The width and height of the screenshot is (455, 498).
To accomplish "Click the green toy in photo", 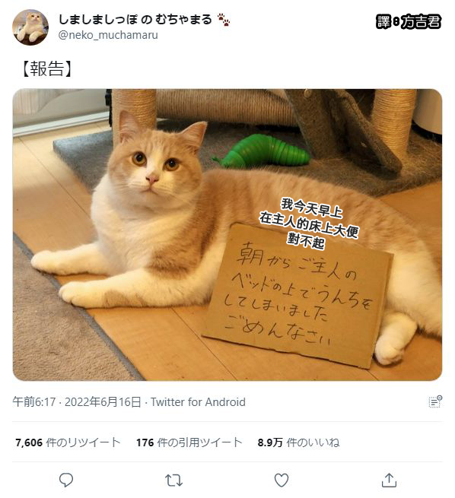I will [x=262, y=151].
